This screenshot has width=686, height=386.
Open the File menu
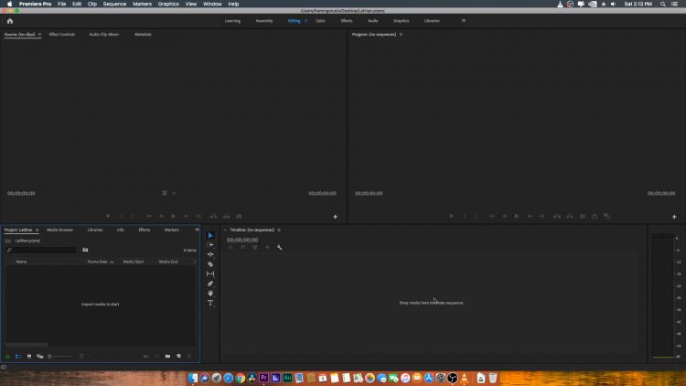pos(61,4)
